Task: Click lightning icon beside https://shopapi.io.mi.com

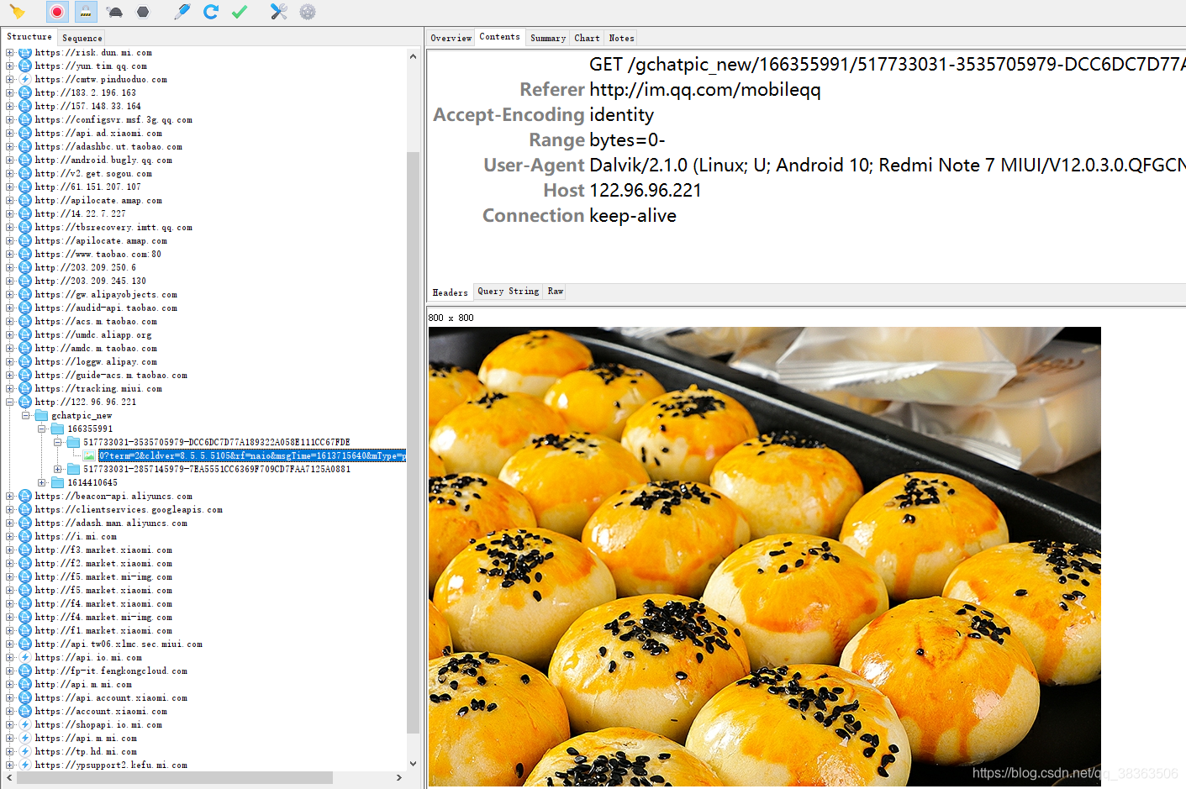Action: (25, 725)
